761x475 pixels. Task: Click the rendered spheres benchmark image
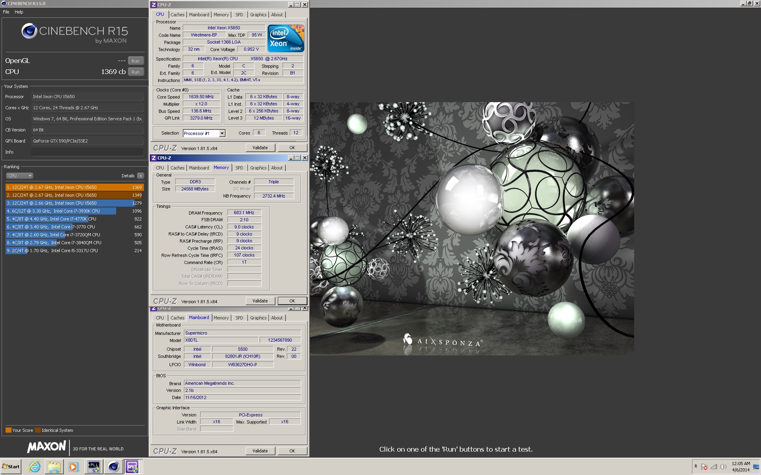(x=472, y=228)
